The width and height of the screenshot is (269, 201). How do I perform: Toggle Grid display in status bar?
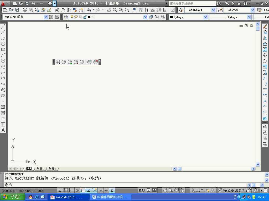pos(65,190)
